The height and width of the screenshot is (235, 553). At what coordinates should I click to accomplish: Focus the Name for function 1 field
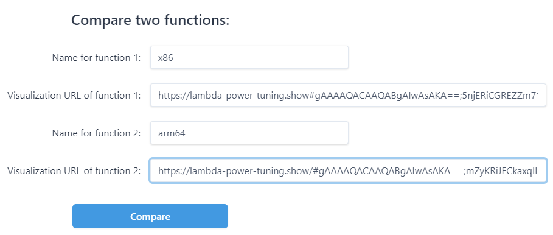coord(249,57)
